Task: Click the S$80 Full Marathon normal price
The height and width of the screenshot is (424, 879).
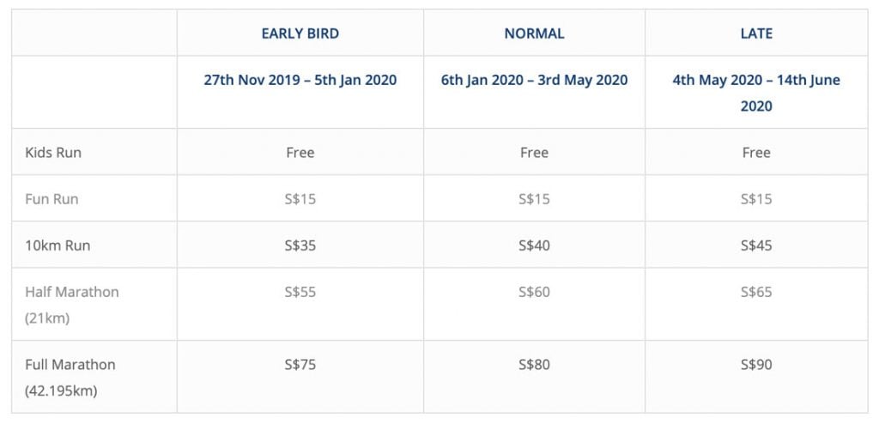Action: point(534,365)
